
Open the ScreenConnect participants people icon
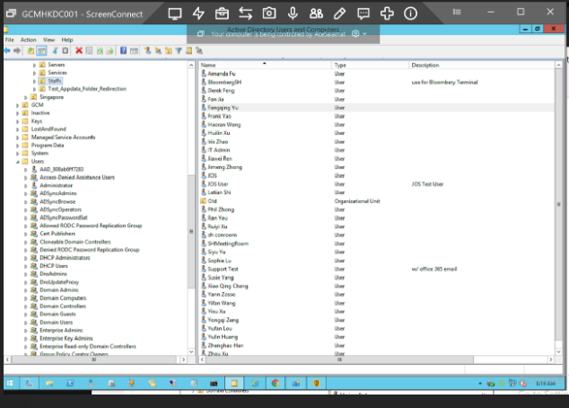click(316, 13)
